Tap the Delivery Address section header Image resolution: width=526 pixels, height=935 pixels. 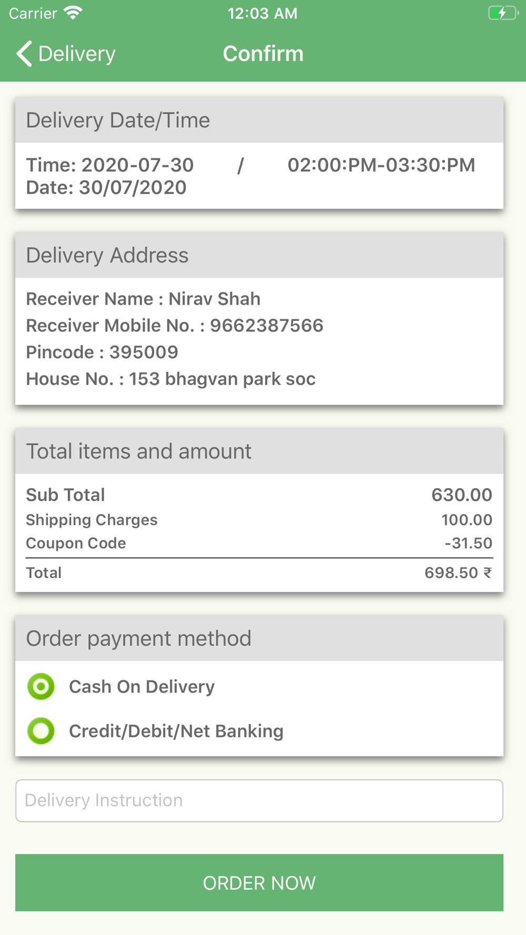[x=107, y=256]
